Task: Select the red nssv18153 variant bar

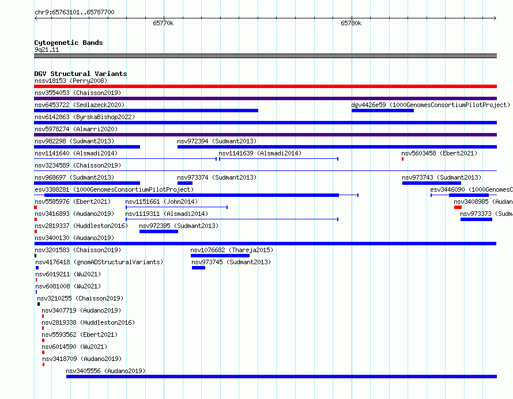Action: (x=265, y=86)
